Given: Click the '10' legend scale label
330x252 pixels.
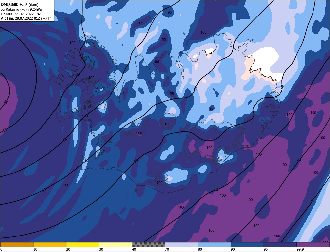Looking at the screenshot, I should coord(35,249).
